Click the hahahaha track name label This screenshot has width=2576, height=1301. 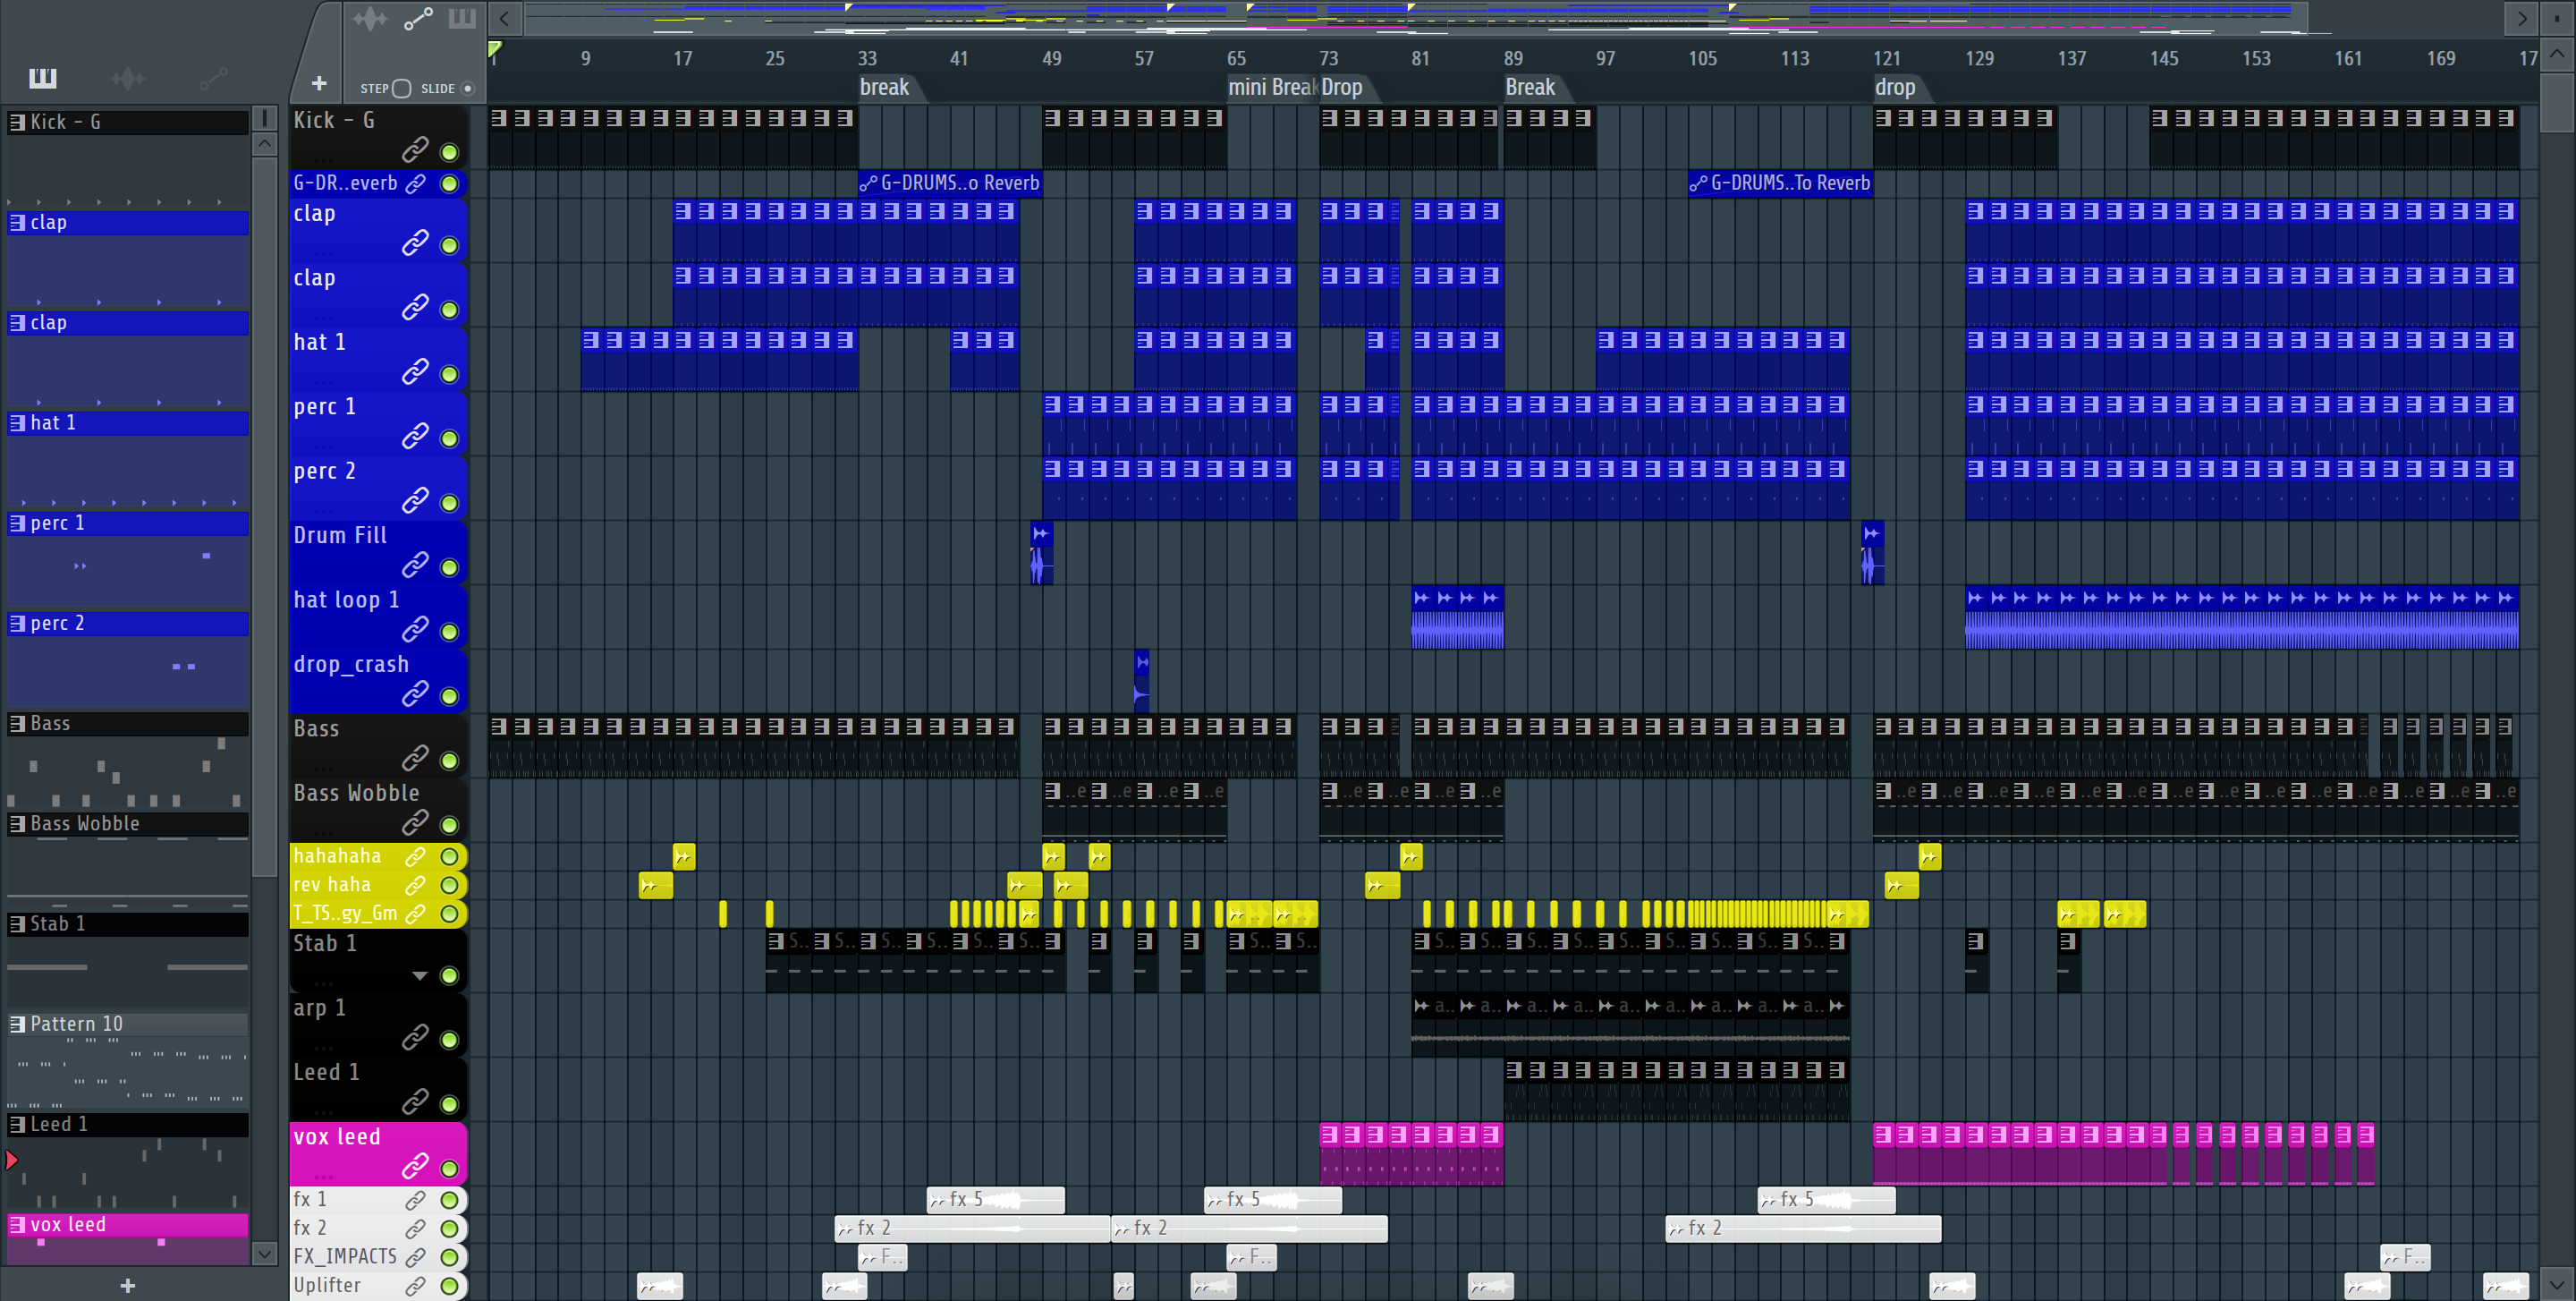337,856
